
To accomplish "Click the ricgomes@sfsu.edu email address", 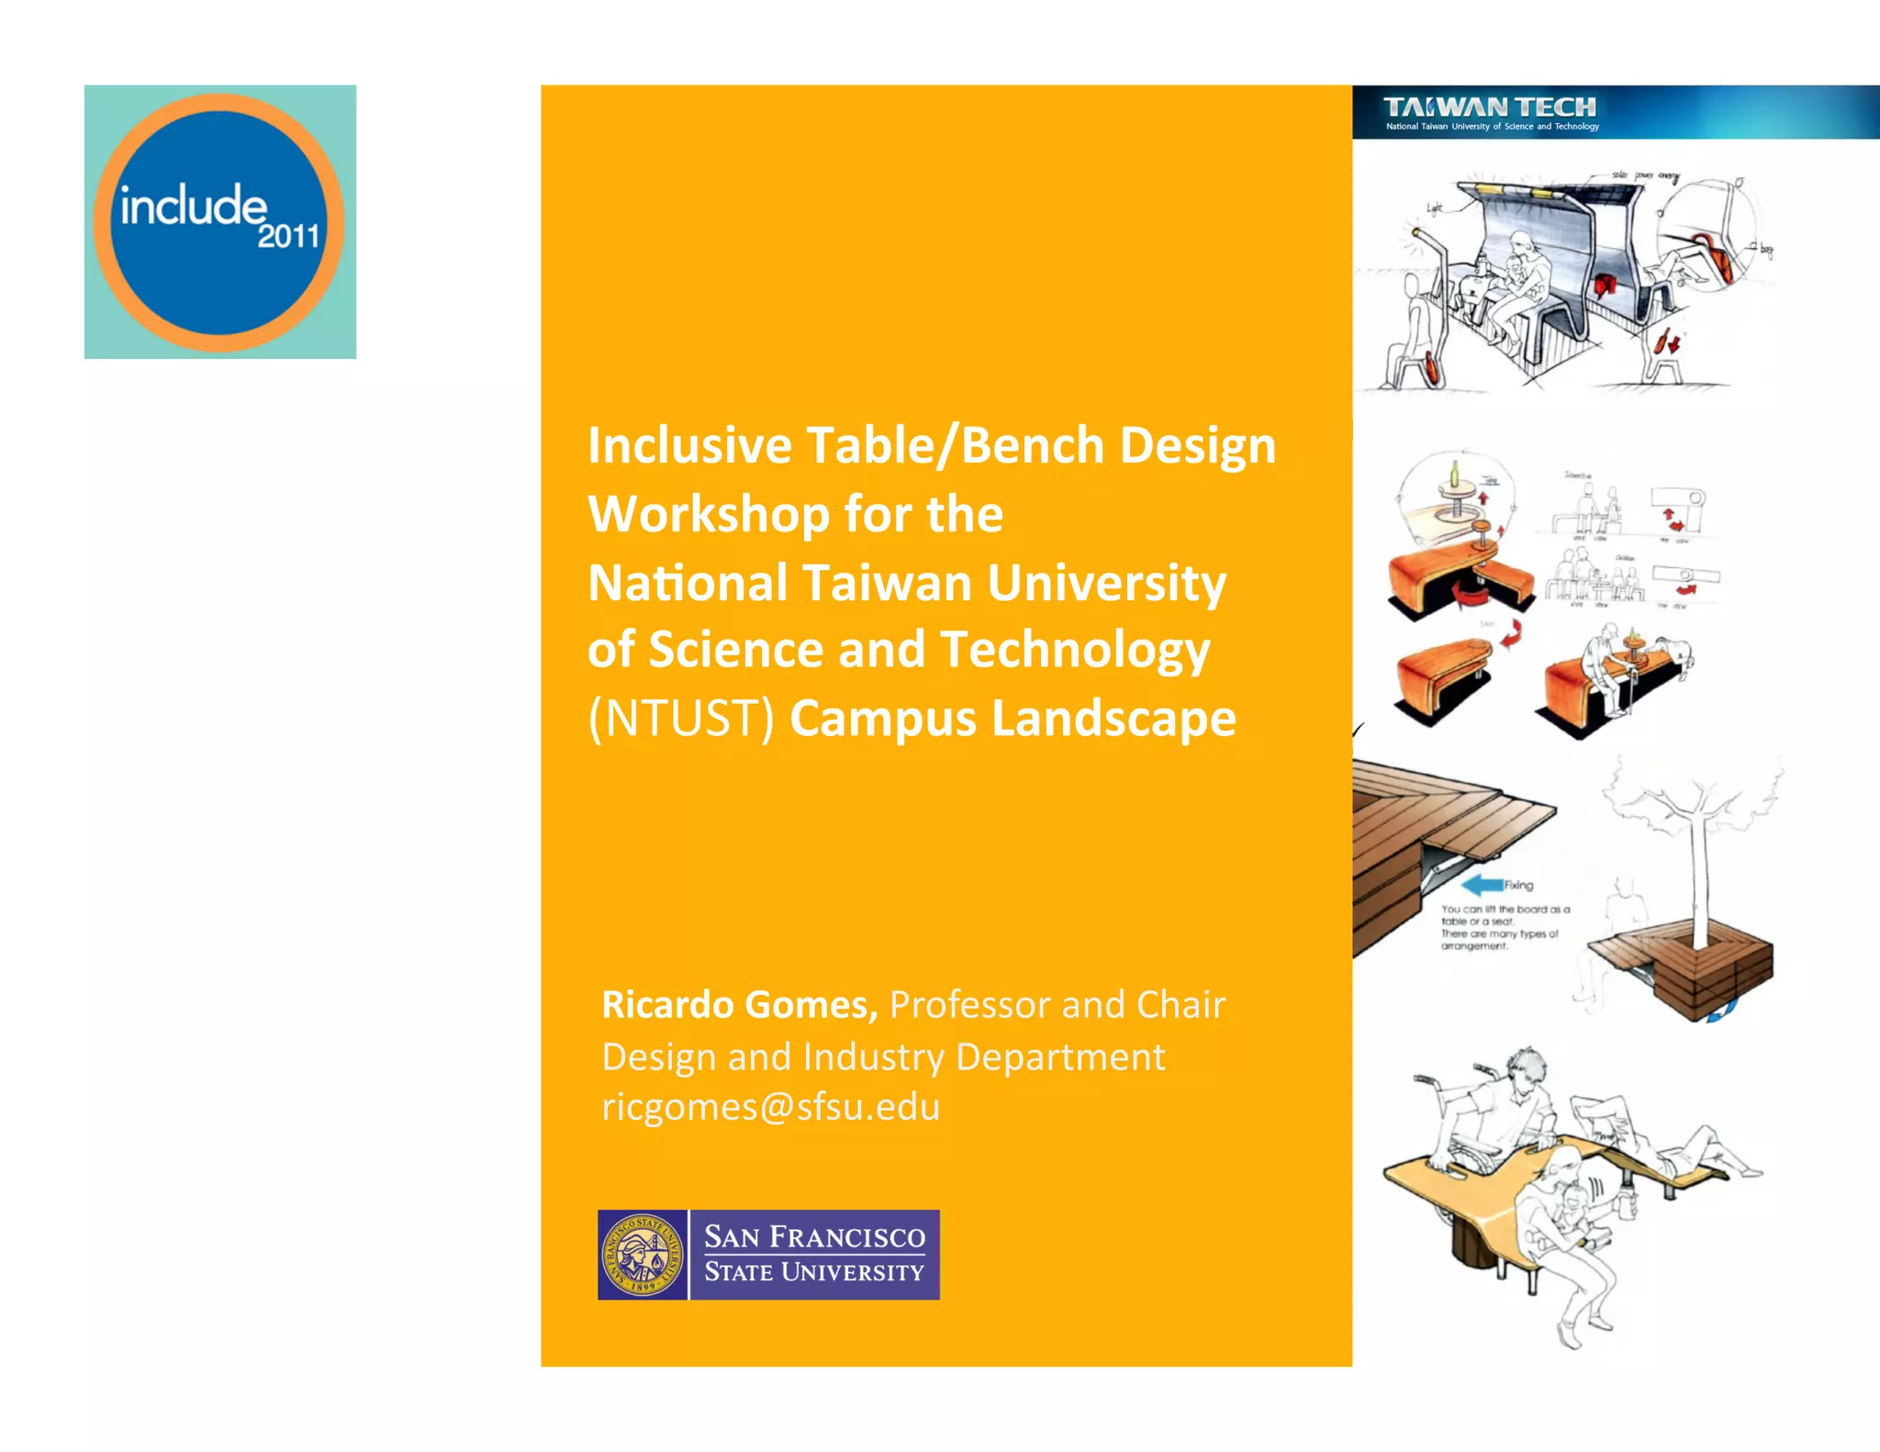I will point(770,1107).
